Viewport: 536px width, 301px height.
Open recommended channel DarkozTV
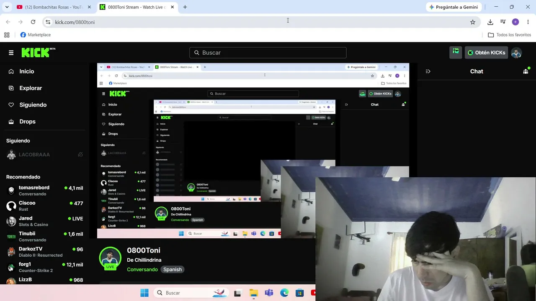pyautogui.click(x=44, y=252)
